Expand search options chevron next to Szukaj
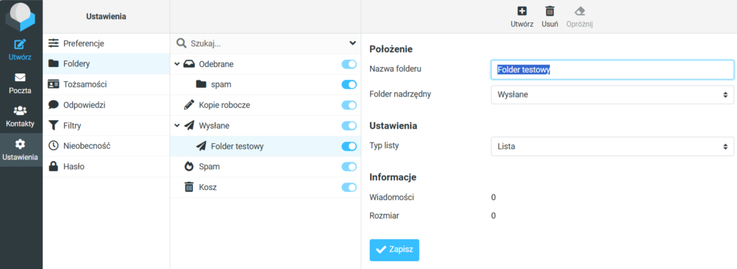The height and width of the screenshot is (269, 737). pyautogui.click(x=353, y=43)
